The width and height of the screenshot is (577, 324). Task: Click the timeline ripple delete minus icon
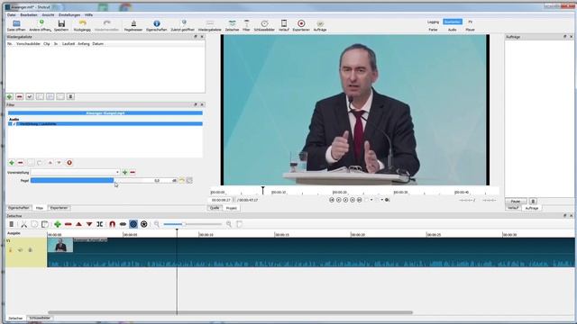[69, 224]
